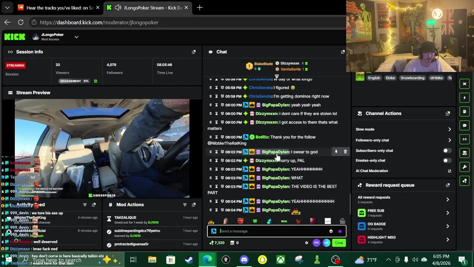Insert the THIS quick emote

click(x=342, y=221)
